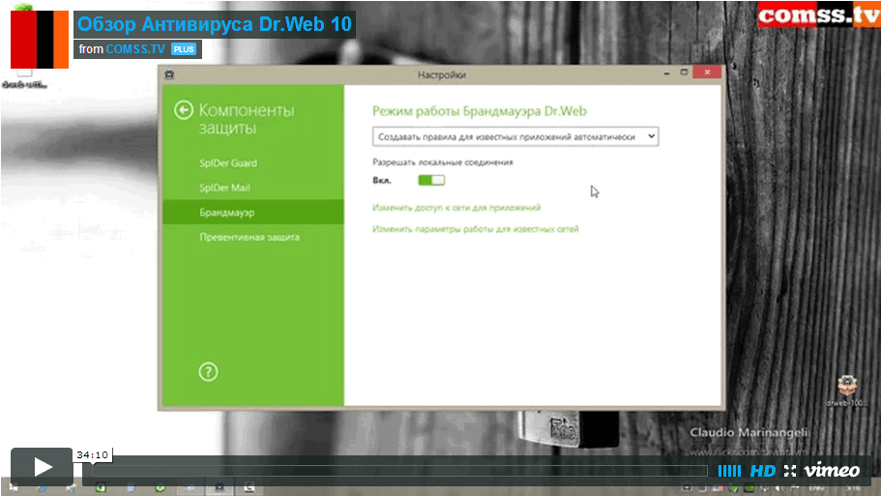The width and height of the screenshot is (881, 496).
Task: Open COMSS.TV author link
Action: (135, 49)
